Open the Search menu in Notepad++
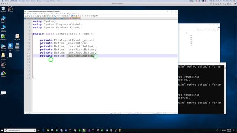This screenshot has height=133, width=237. (32, 14)
